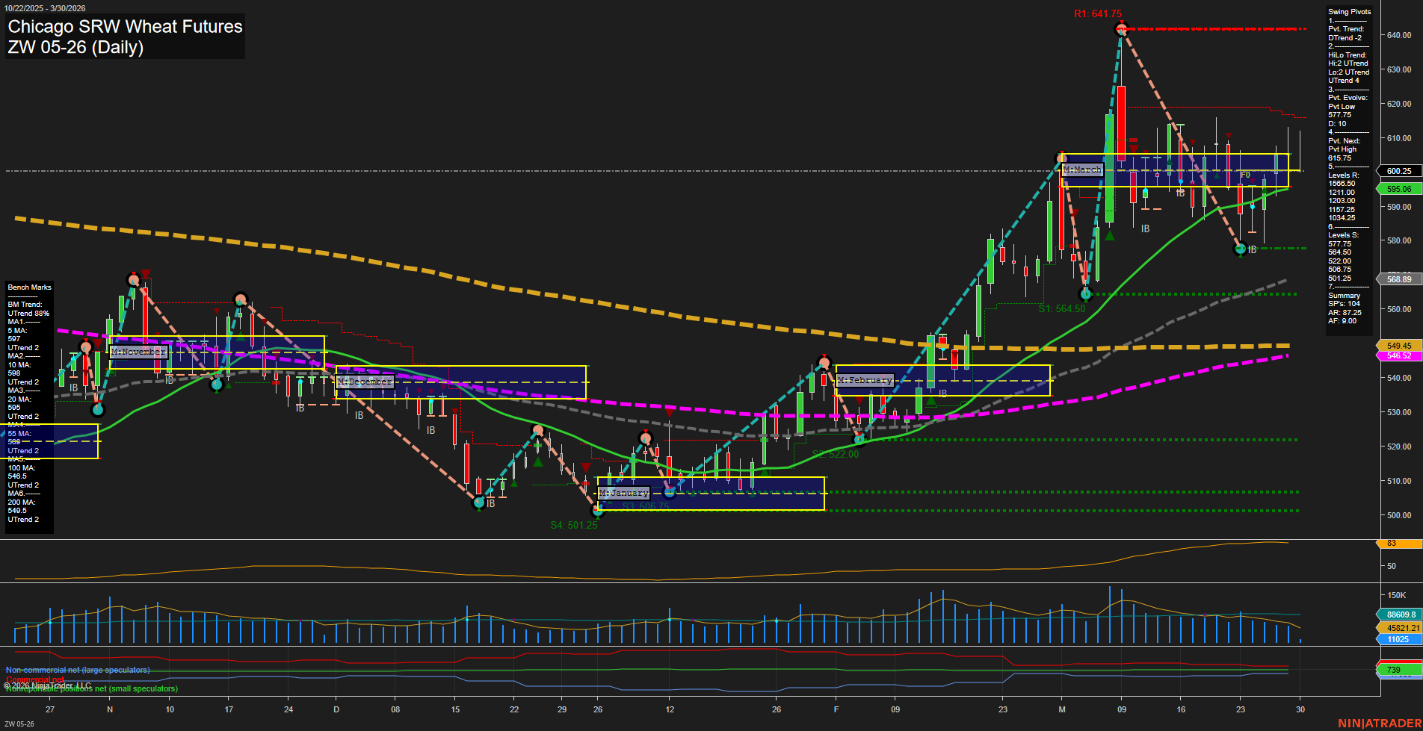This screenshot has height=731, width=1423.
Task: Click the Swing Pivots panel heading
Action: coord(1350,12)
